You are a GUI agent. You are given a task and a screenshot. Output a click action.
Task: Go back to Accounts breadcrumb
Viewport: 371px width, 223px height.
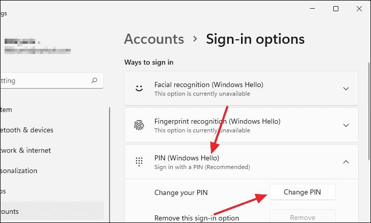point(154,39)
